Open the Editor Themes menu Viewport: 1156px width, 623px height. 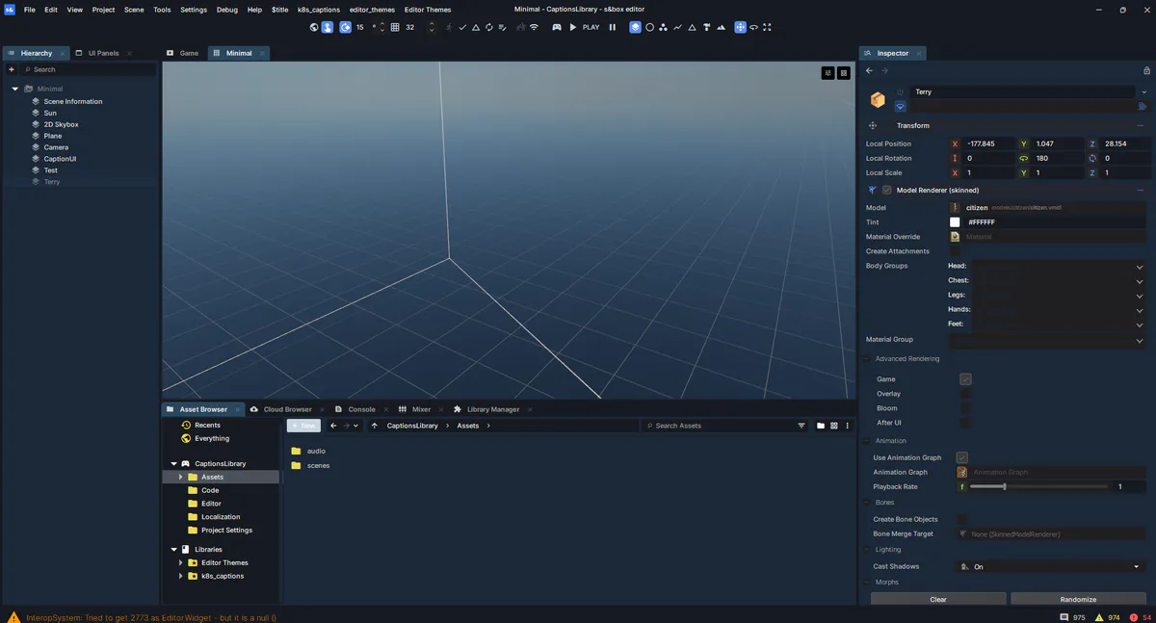click(428, 10)
